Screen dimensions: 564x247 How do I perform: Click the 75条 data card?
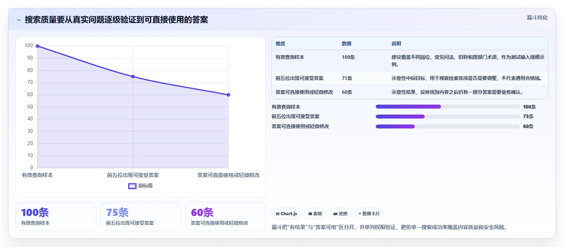[x=141, y=216]
